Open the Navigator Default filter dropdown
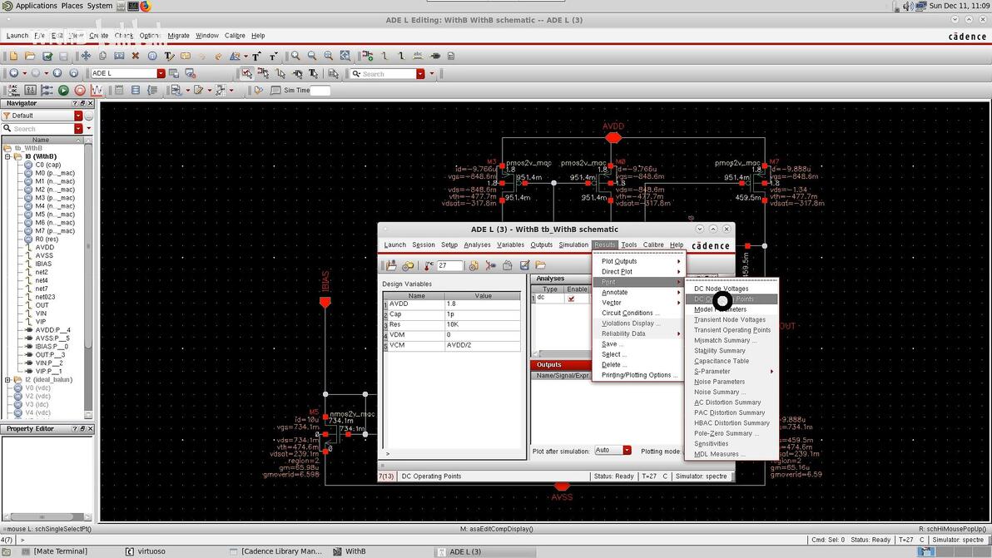Viewport: 992px width, 558px height. coord(78,116)
